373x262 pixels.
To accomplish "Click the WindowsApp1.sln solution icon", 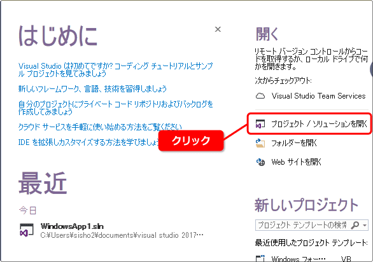I will coord(26,230).
